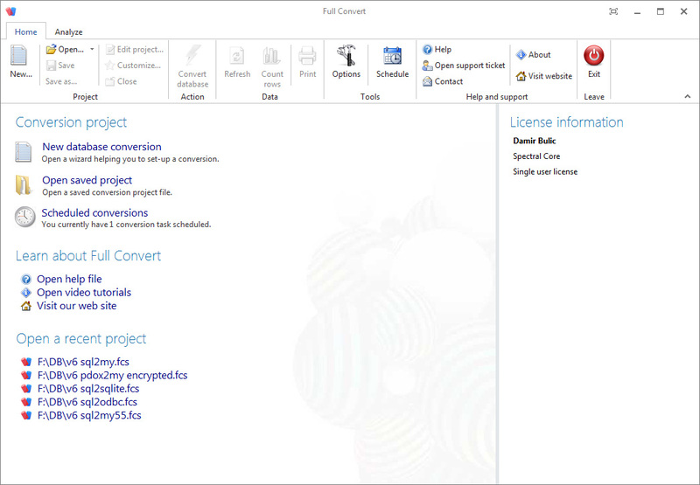Image resolution: width=700 pixels, height=485 pixels.
Task: Click the Save floppy icon
Action: (x=52, y=66)
